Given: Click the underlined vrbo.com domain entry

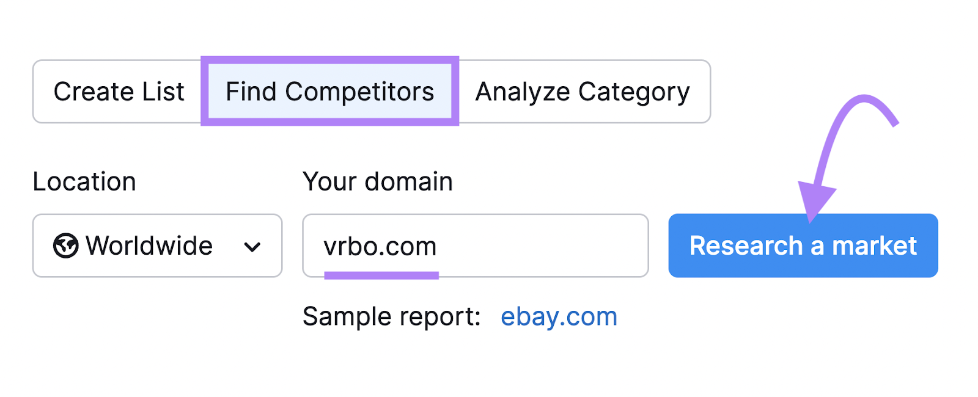Looking at the screenshot, I should coord(380,246).
